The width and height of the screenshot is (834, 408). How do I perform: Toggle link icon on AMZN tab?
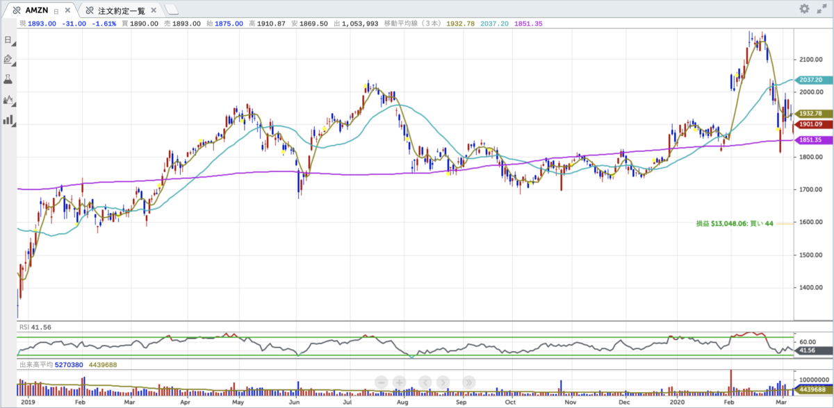(x=17, y=10)
